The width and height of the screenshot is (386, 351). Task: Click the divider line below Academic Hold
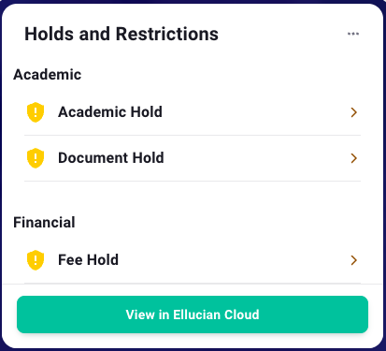click(x=193, y=135)
